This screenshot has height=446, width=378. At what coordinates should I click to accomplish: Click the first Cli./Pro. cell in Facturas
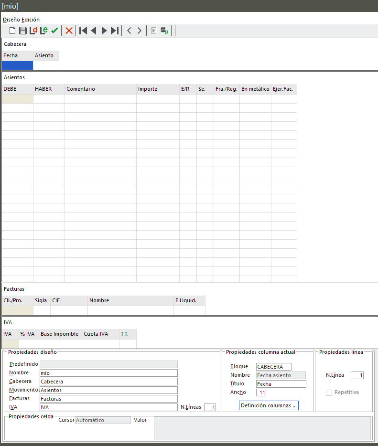pyautogui.click(x=17, y=310)
